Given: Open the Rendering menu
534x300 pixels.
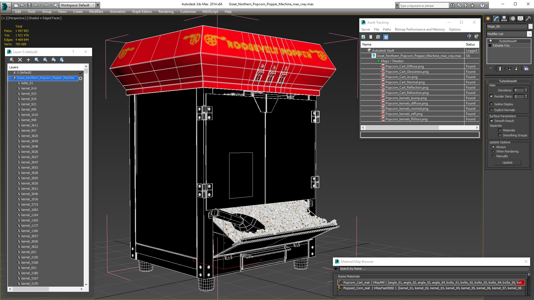Looking at the screenshot, I should click(x=166, y=12).
